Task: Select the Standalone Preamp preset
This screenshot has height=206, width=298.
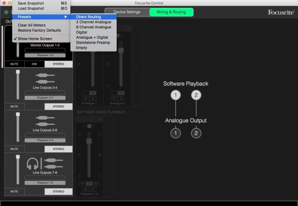Action: tap(93, 42)
